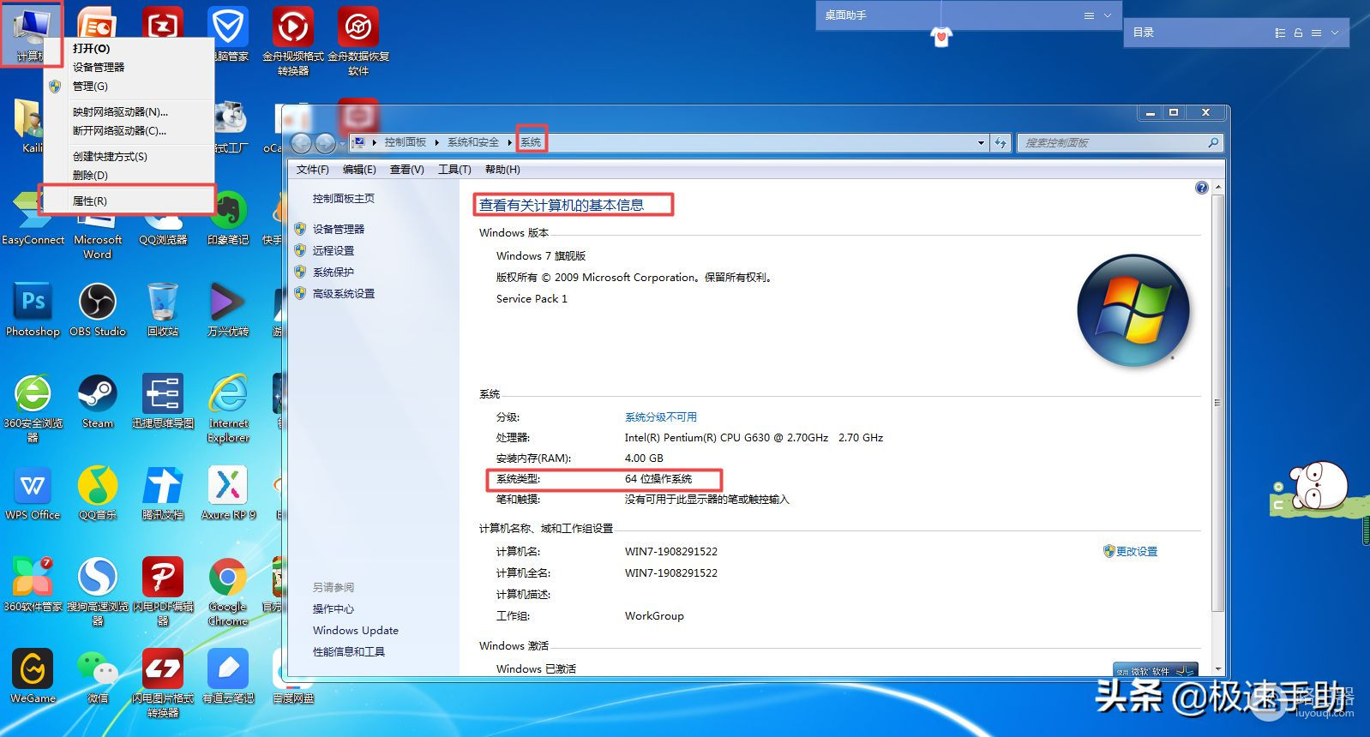Go back with the Explorer back arrow
This screenshot has width=1370, height=737.
click(301, 143)
